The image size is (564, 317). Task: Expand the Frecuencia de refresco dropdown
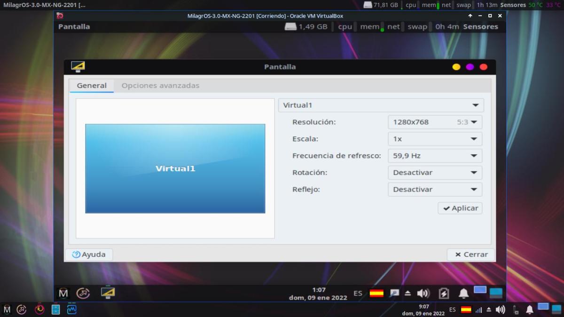tap(435, 156)
